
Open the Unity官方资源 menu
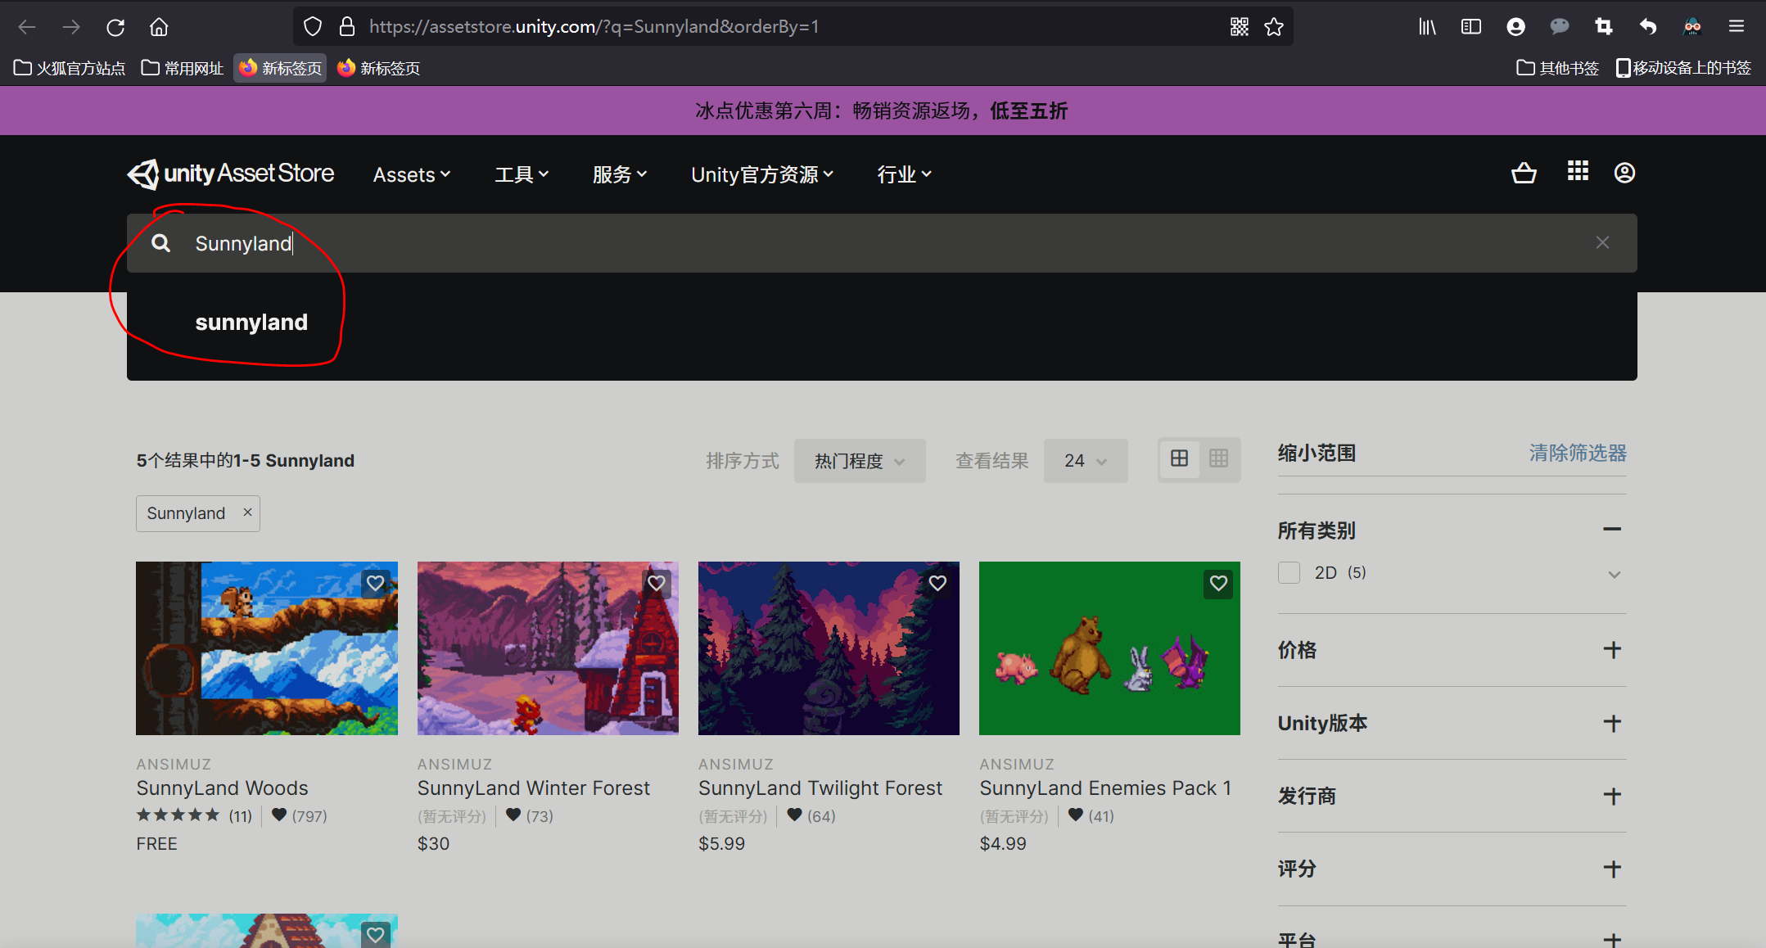[761, 174]
